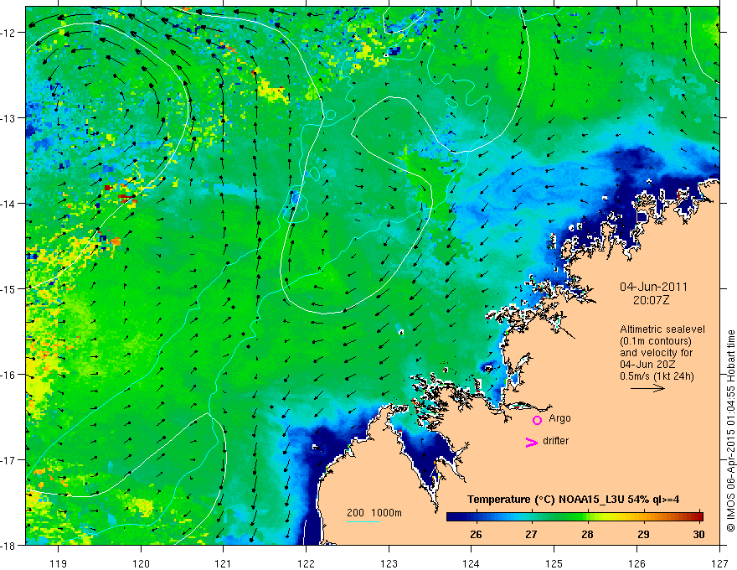Screen dimensions: 737x570
Task: Click the latitude axis label -17
Action: click(9, 460)
